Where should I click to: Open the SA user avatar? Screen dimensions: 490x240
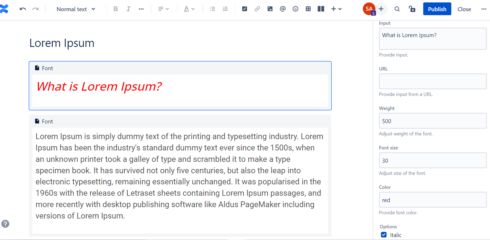point(369,9)
